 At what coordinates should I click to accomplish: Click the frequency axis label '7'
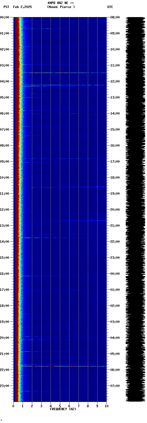(x=79, y=406)
